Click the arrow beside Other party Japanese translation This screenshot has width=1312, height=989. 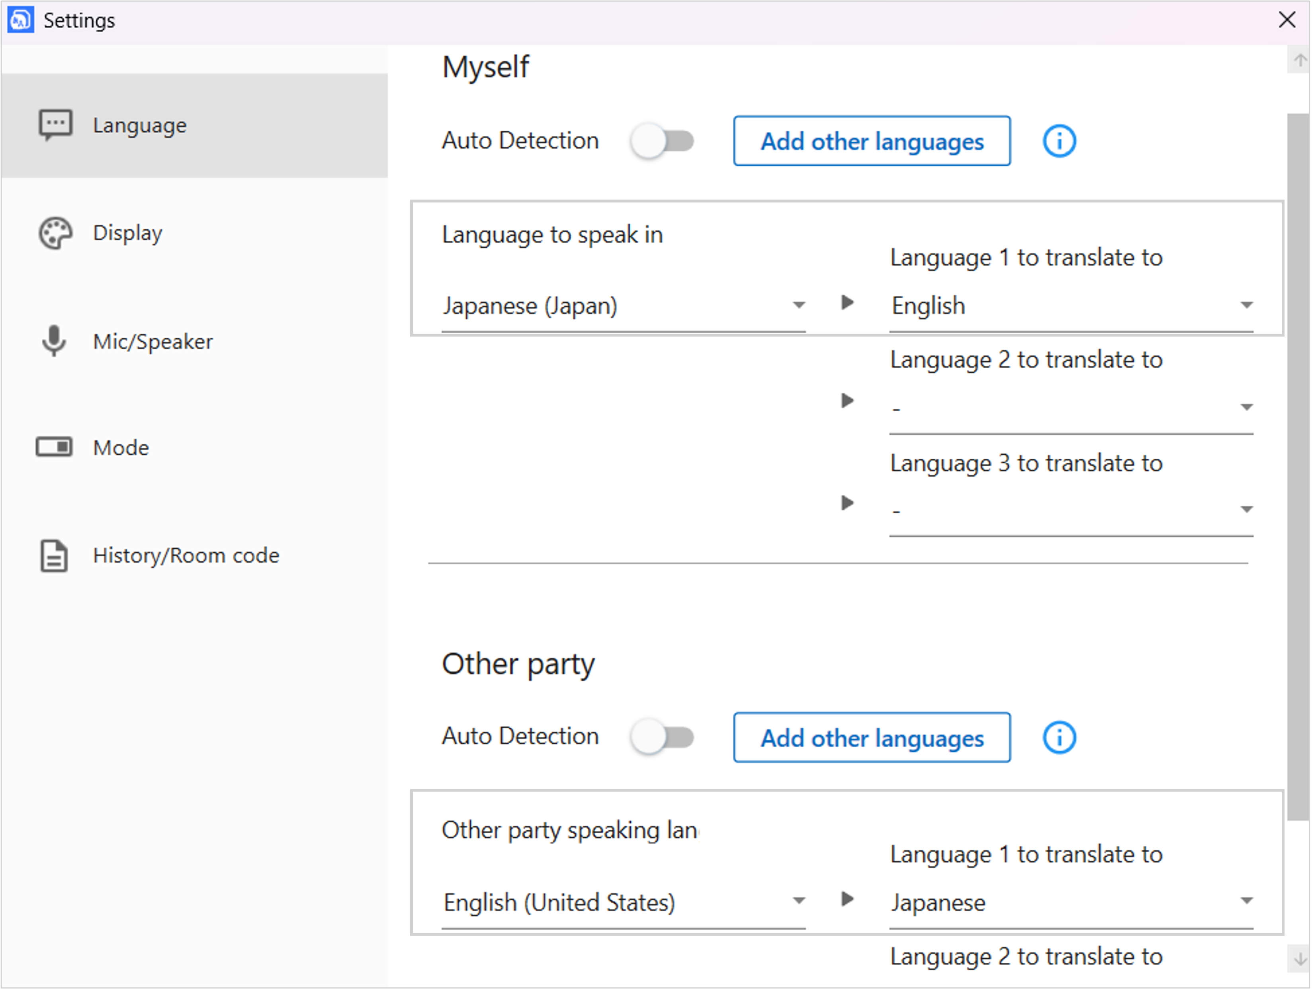(x=848, y=899)
